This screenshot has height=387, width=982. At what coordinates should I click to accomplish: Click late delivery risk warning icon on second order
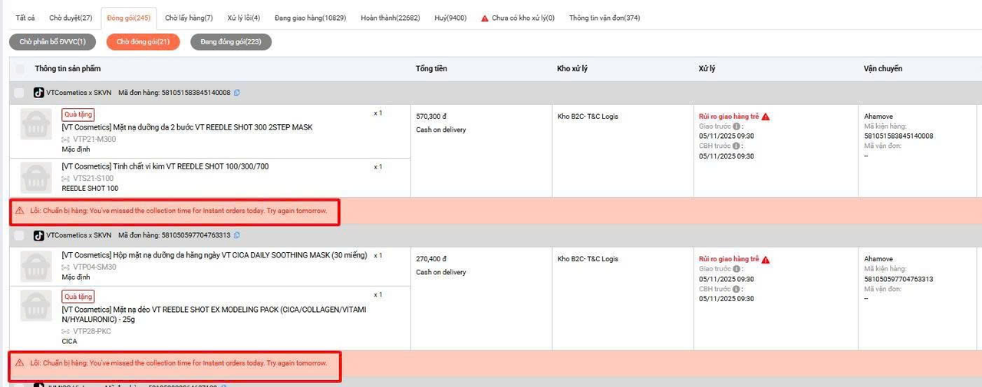[x=766, y=260]
